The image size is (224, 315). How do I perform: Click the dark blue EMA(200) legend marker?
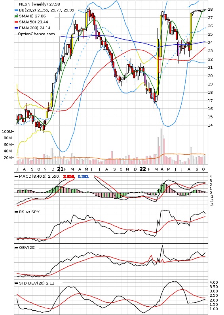pyautogui.click(x=17, y=28)
